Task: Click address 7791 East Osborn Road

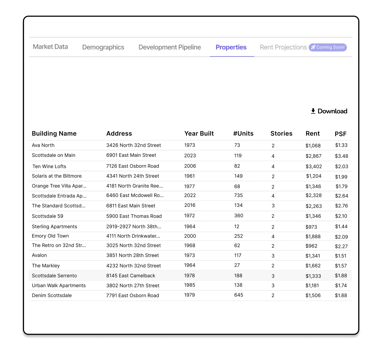Action: [x=133, y=296]
